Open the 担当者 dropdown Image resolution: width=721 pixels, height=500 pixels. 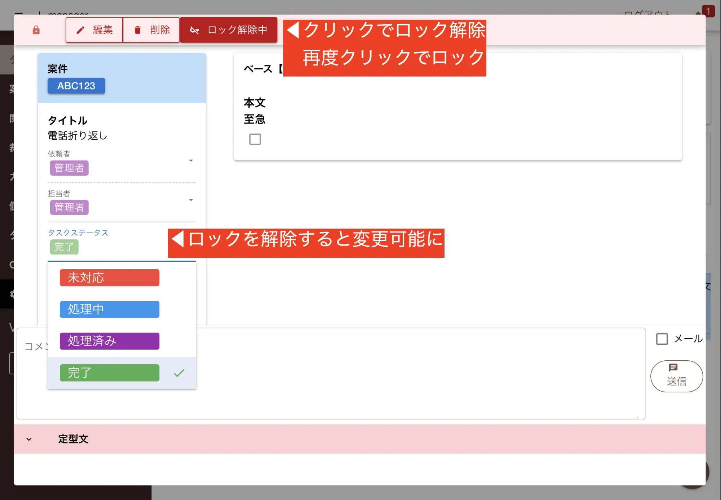(191, 200)
